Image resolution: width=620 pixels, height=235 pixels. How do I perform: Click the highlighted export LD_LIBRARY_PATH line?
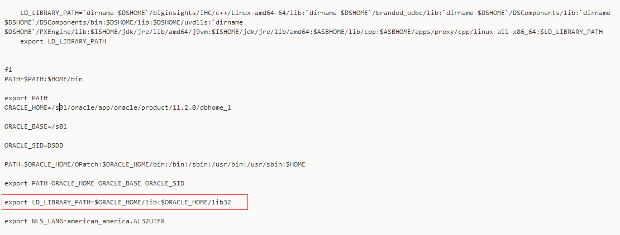(118, 202)
